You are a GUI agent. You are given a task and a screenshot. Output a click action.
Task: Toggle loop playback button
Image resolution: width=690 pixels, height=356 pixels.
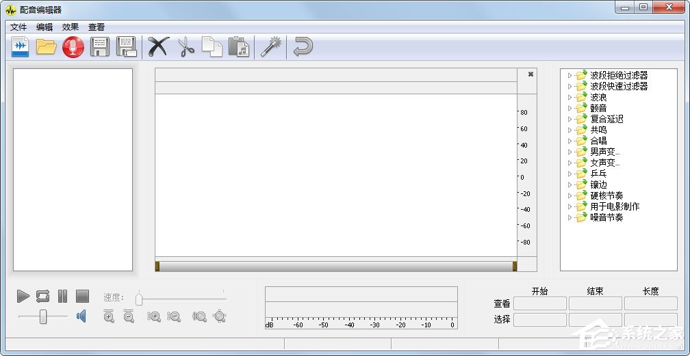42,296
